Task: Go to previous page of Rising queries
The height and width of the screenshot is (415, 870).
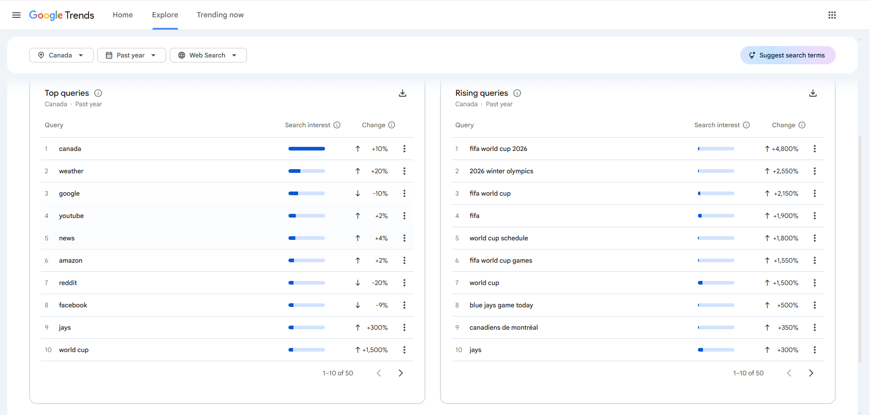Action: point(789,373)
